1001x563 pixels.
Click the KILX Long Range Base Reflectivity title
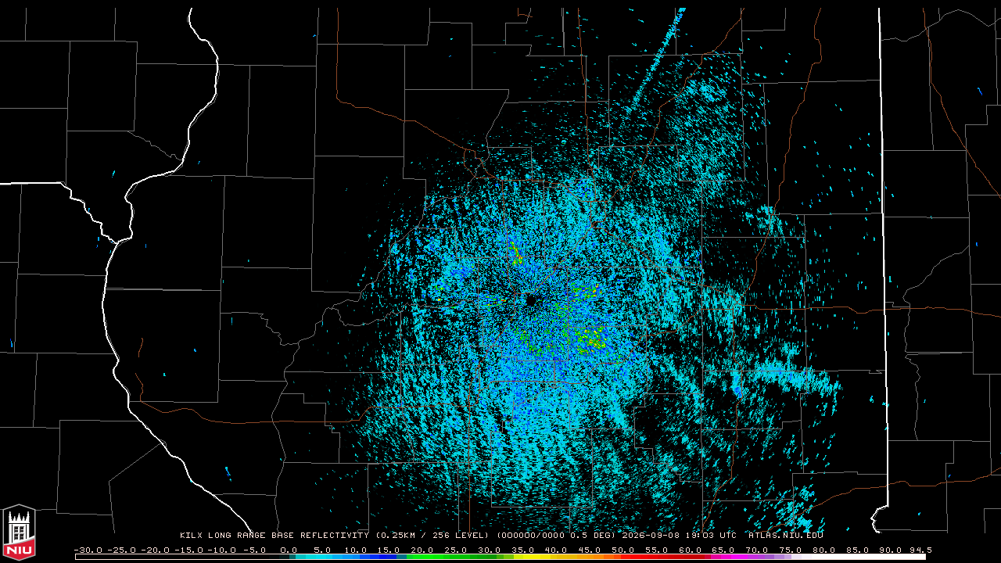point(274,536)
